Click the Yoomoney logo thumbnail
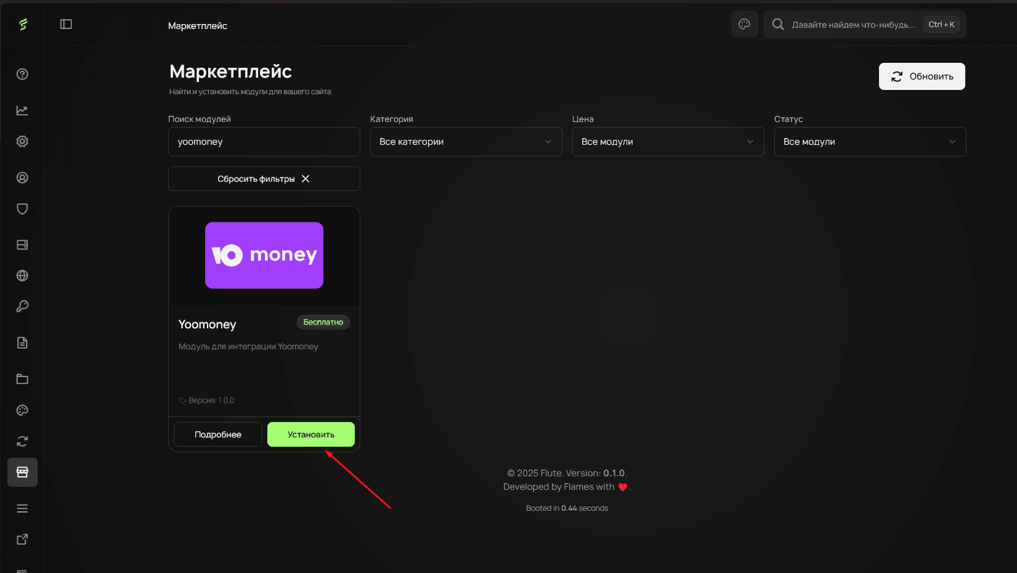The image size is (1017, 573). pyautogui.click(x=264, y=255)
